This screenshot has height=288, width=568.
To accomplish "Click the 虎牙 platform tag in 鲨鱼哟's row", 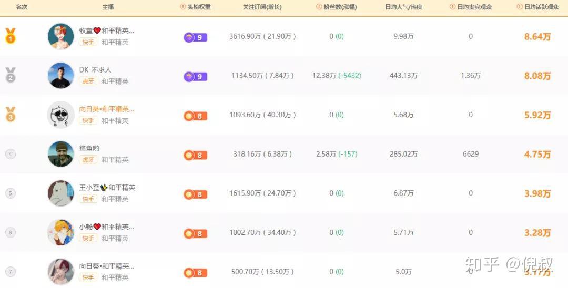I will tap(88, 160).
